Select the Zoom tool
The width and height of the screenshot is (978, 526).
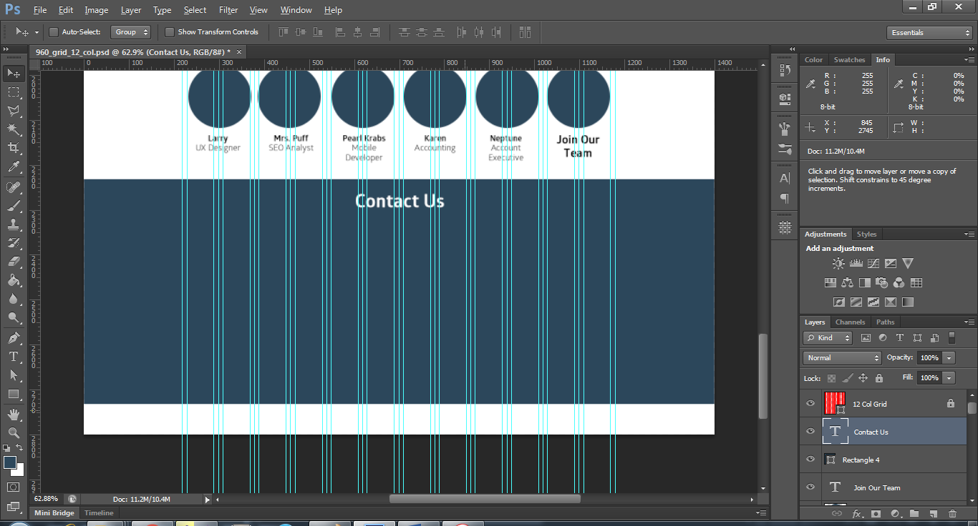click(14, 432)
